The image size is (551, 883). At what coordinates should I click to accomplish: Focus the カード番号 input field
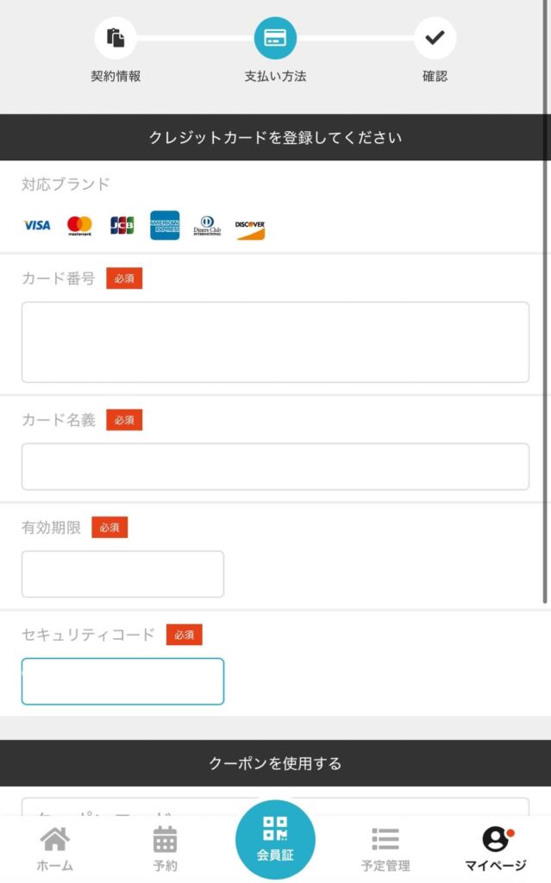pos(275,342)
